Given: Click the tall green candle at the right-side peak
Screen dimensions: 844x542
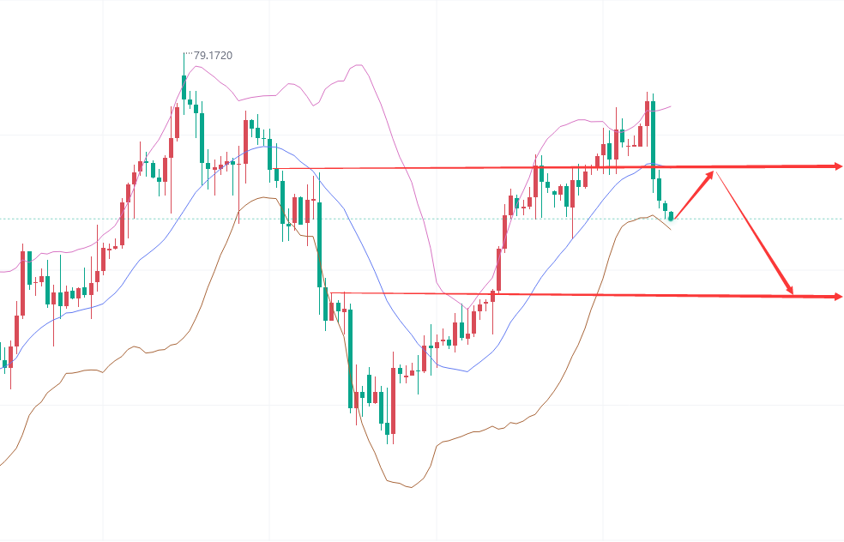Looking at the screenshot, I should (653, 140).
